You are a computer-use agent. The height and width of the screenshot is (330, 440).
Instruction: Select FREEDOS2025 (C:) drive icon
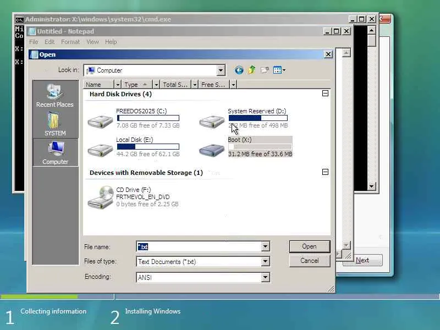coord(100,122)
